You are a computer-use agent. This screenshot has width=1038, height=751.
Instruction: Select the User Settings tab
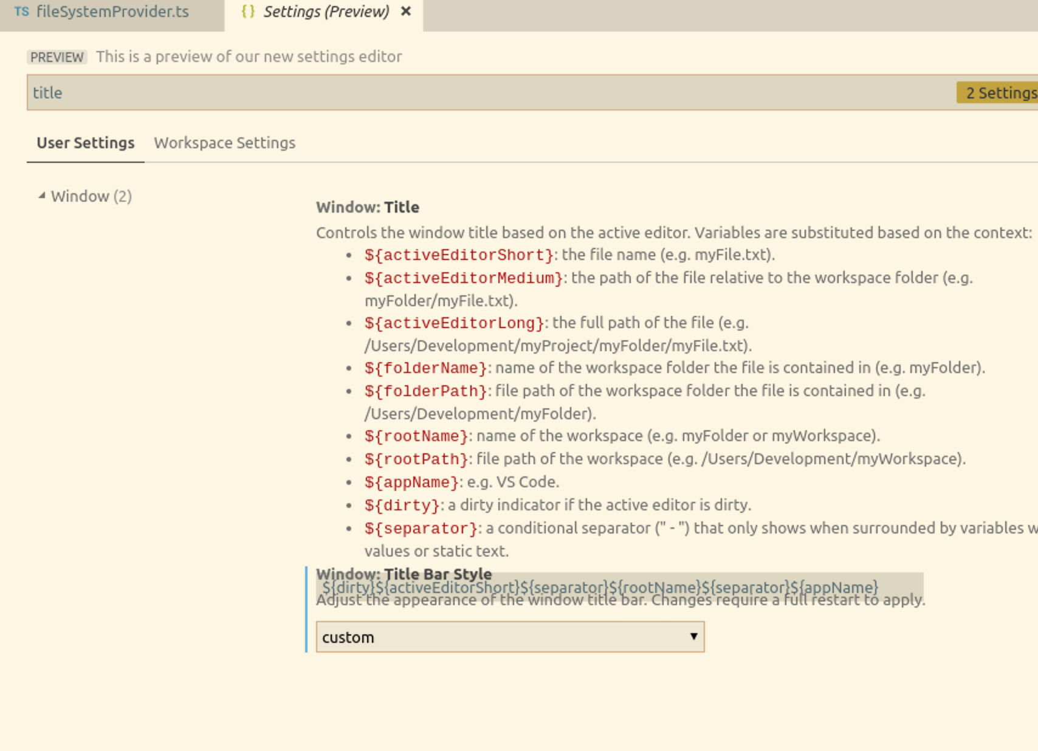point(85,142)
